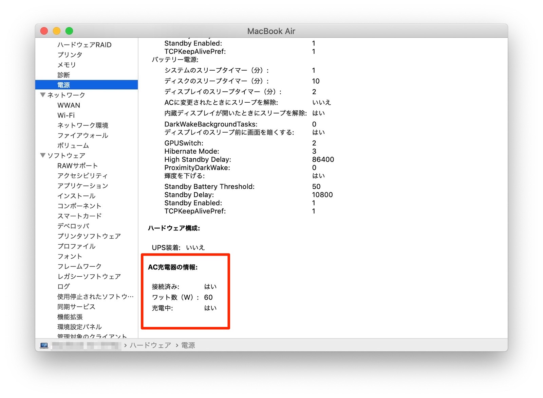Viewport: 543px width, 398px height.
Task: Click the GPUSwitch label
Action: (x=184, y=143)
